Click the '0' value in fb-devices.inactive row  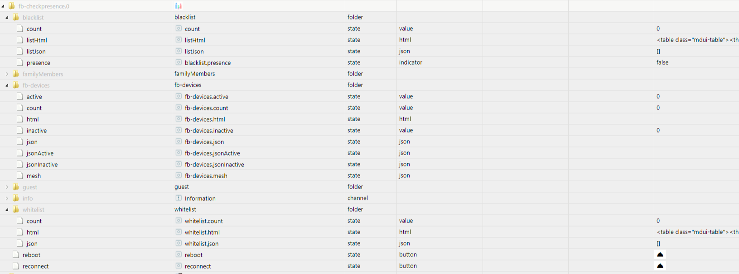(658, 130)
